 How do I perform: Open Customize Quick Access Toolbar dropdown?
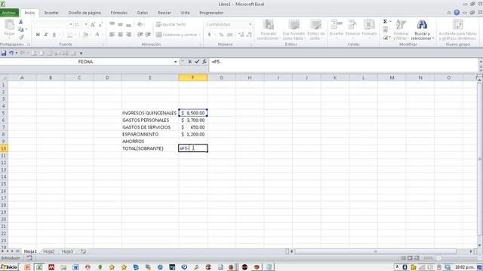[81, 53]
